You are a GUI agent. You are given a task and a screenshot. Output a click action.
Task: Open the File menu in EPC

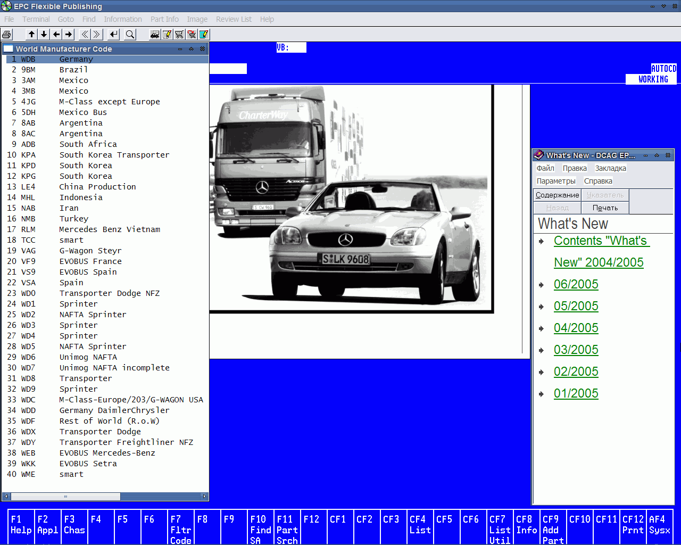[x=9, y=19]
